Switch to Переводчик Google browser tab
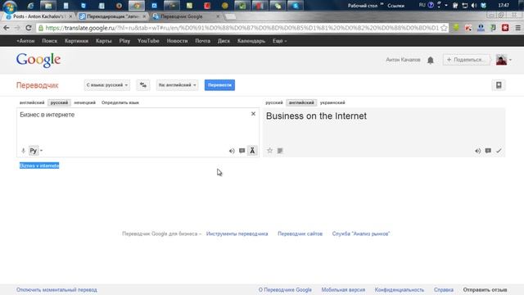Image resolution: width=524 pixels, height=295 pixels. (186, 16)
